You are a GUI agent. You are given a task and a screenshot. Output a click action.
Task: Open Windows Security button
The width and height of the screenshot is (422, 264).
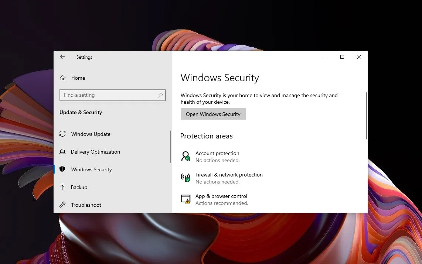(213, 114)
